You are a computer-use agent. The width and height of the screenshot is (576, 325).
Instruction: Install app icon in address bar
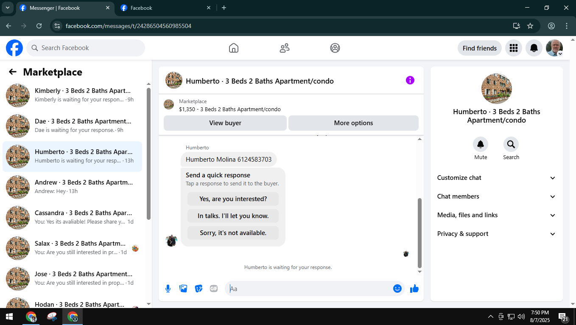(x=517, y=26)
